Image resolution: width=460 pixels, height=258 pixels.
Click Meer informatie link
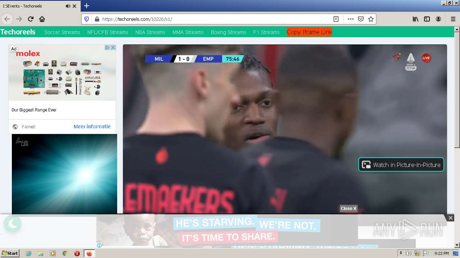coord(92,126)
